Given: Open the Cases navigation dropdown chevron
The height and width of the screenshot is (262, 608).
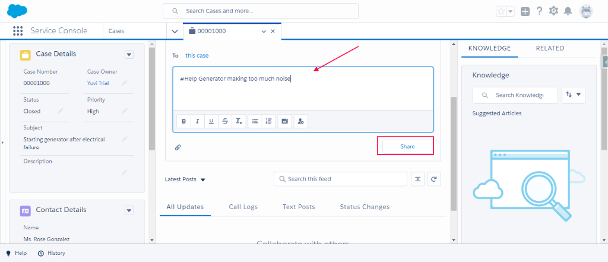Looking at the screenshot, I should (175, 31).
